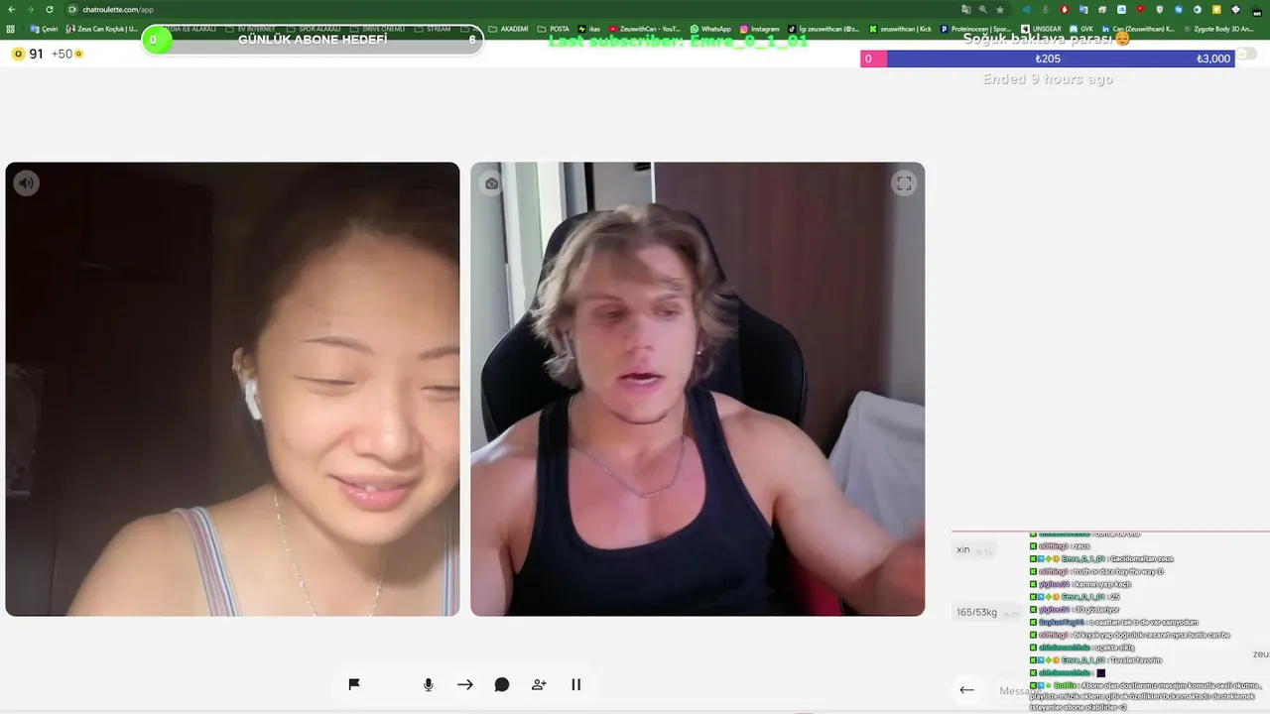
Task: Open the Proteinocean bookmark
Action: [976, 29]
